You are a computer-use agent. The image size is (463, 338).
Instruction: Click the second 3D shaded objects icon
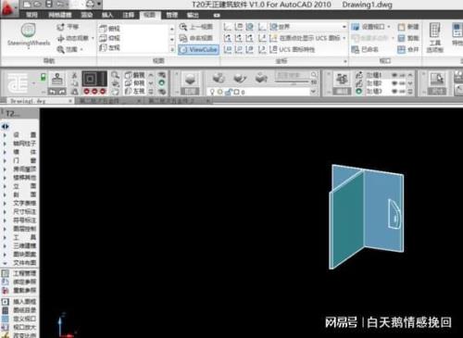[x=240, y=78]
